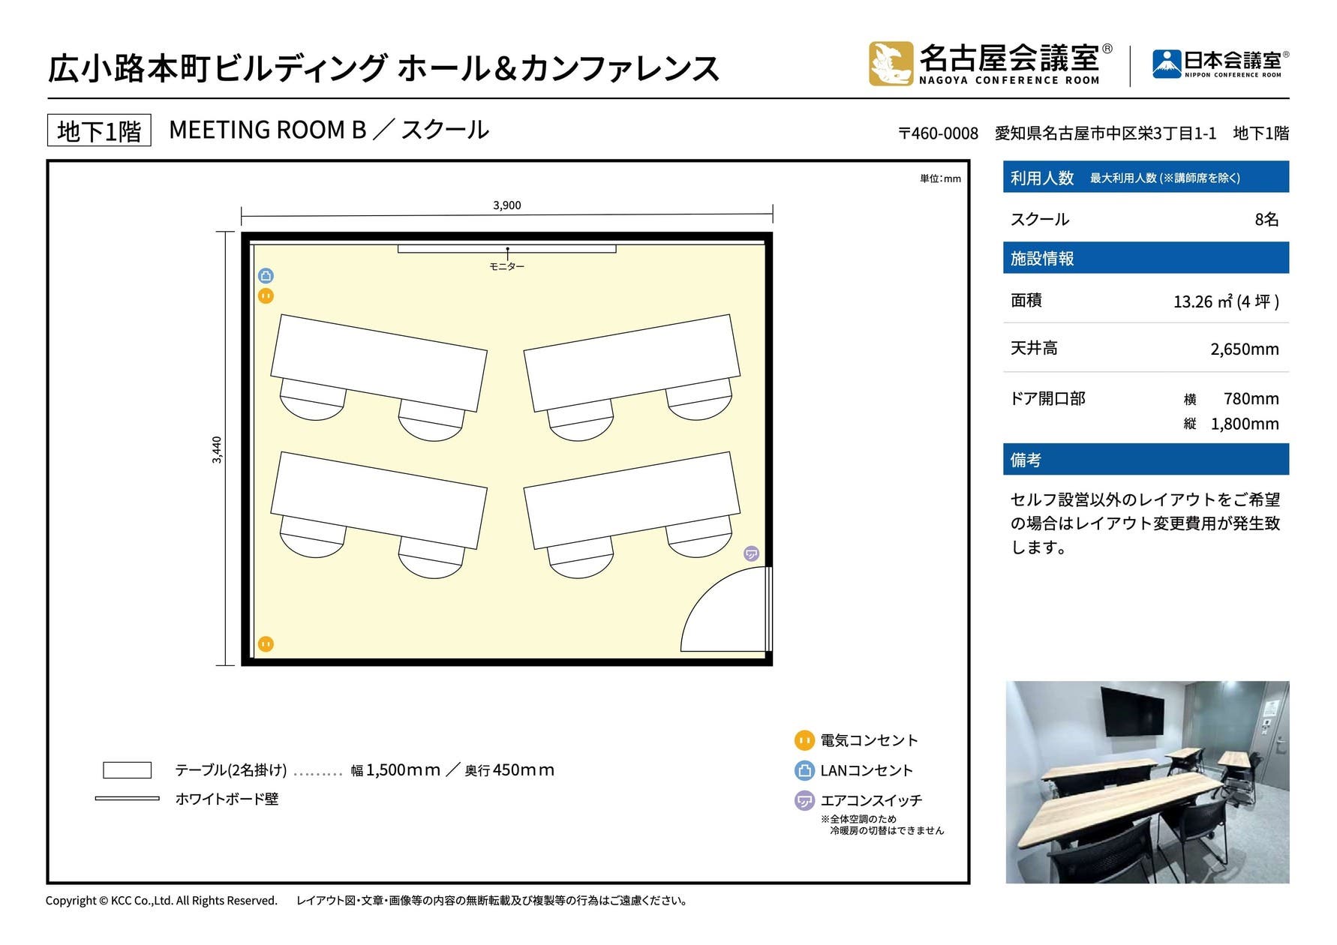Click the LAN outlet icon inside the room plan

coord(266,274)
